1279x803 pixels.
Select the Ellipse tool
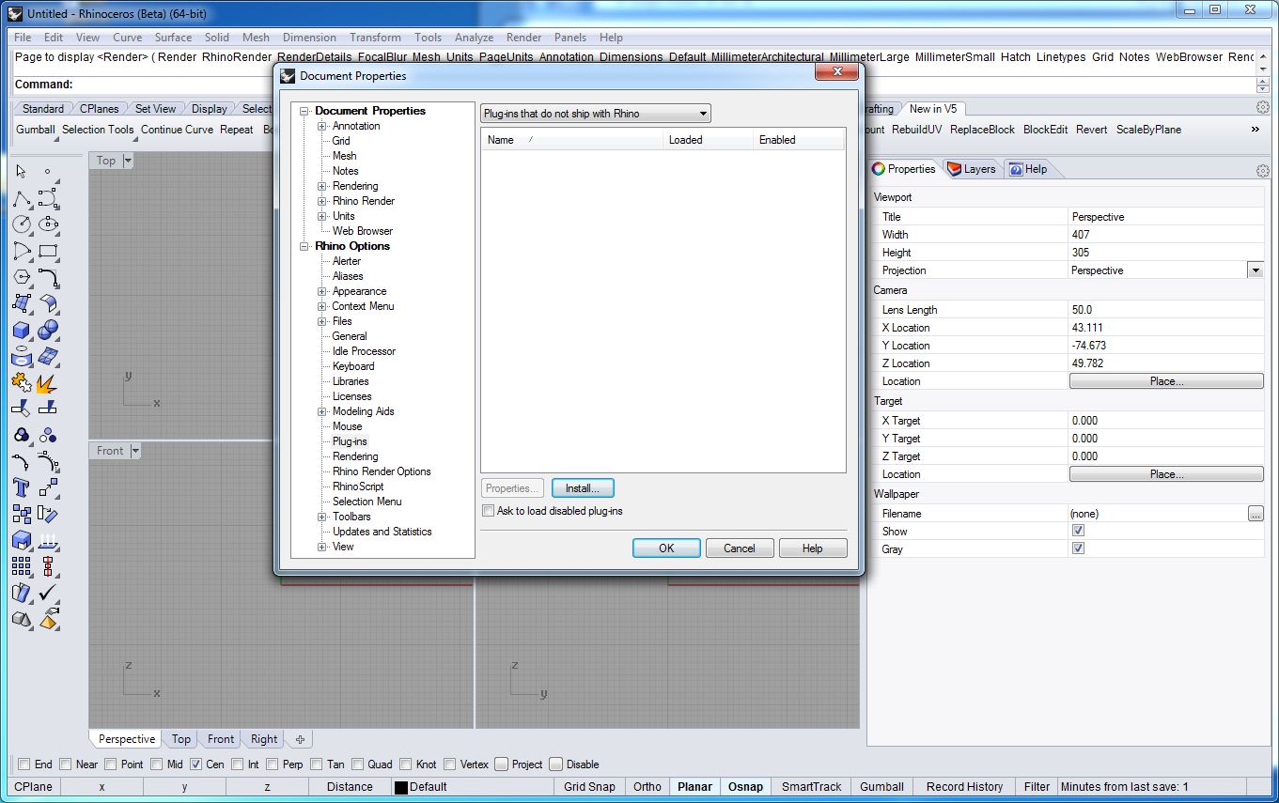[48, 224]
